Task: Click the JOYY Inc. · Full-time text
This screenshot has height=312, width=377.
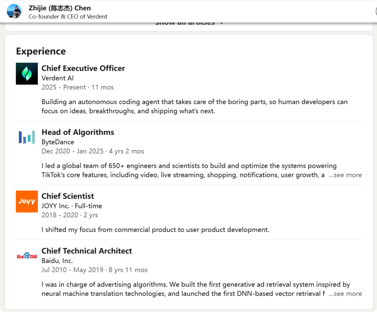Action: pos(72,206)
